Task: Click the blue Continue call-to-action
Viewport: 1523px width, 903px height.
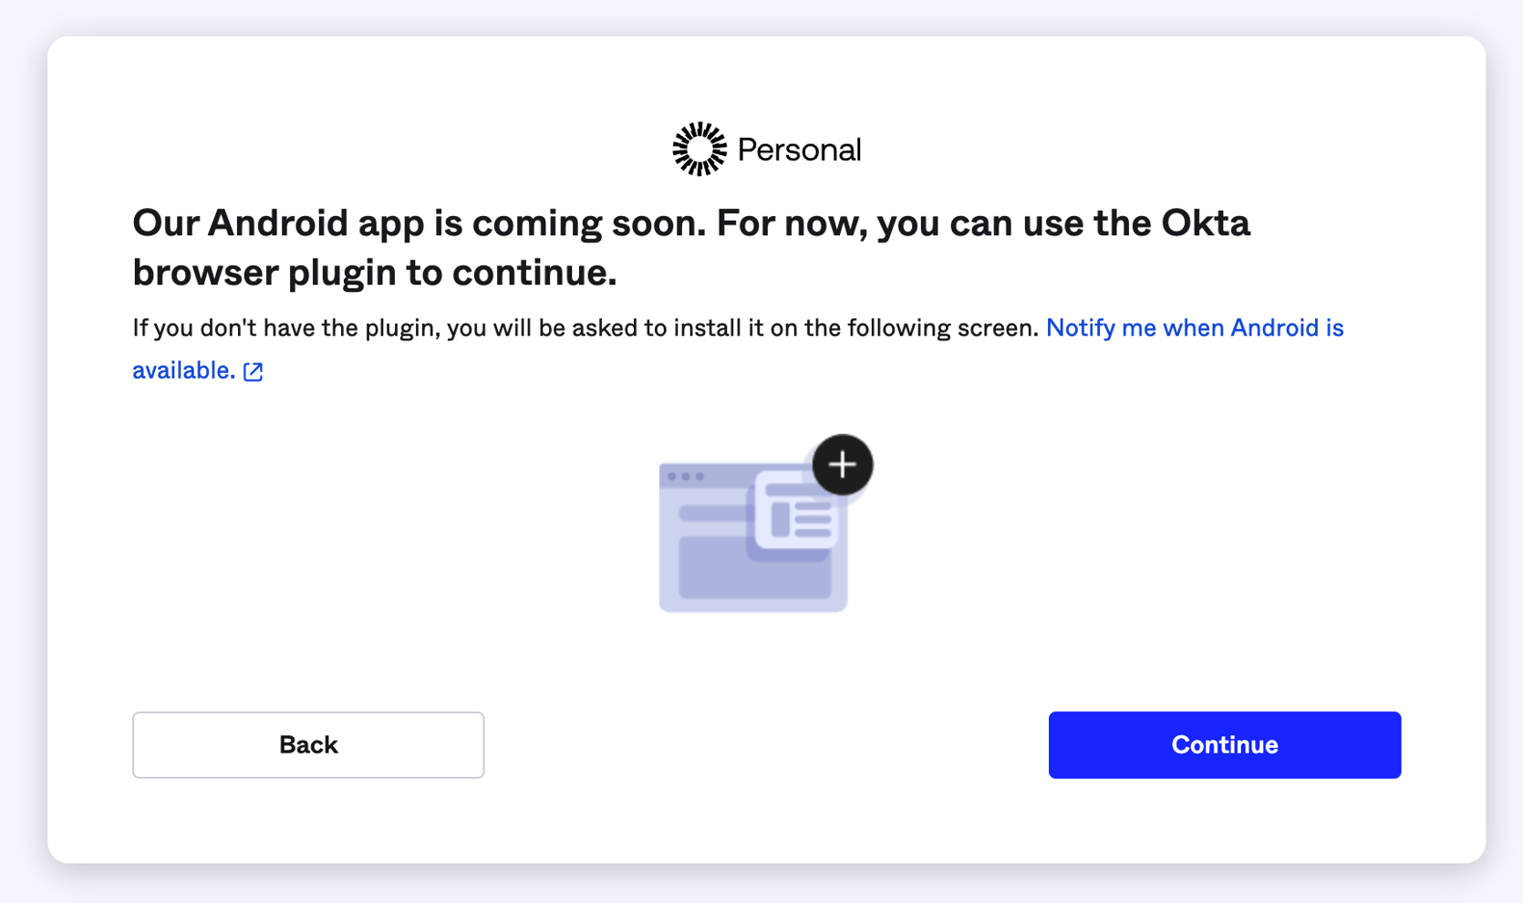Action: click(1224, 744)
